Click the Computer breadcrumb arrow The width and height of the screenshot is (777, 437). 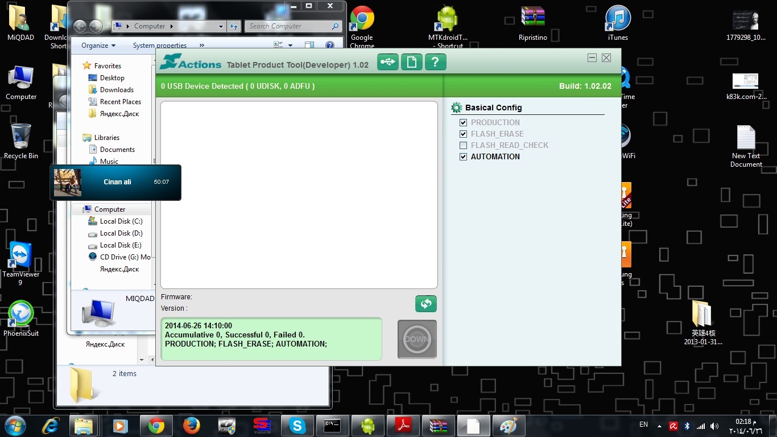click(171, 26)
